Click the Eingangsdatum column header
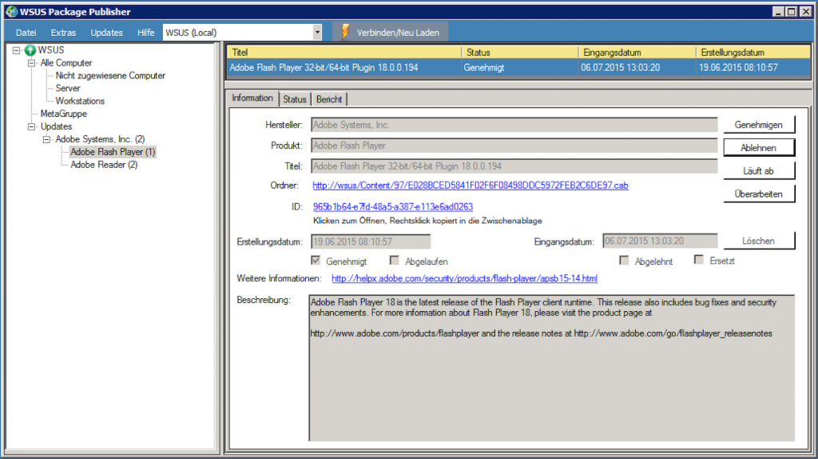 click(x=637, y=52)
